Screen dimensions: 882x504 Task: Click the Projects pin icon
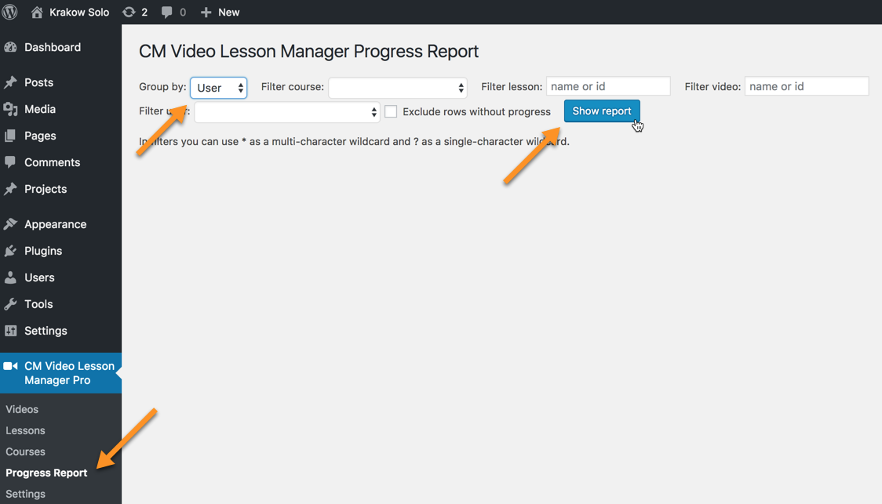point(10,189)
